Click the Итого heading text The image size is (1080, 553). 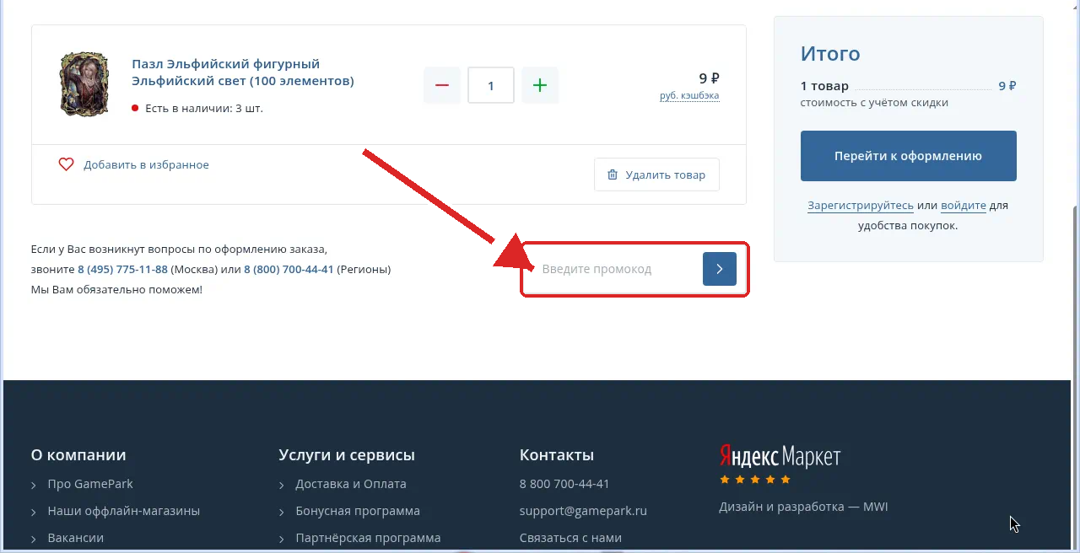click(x=830, y=53)
